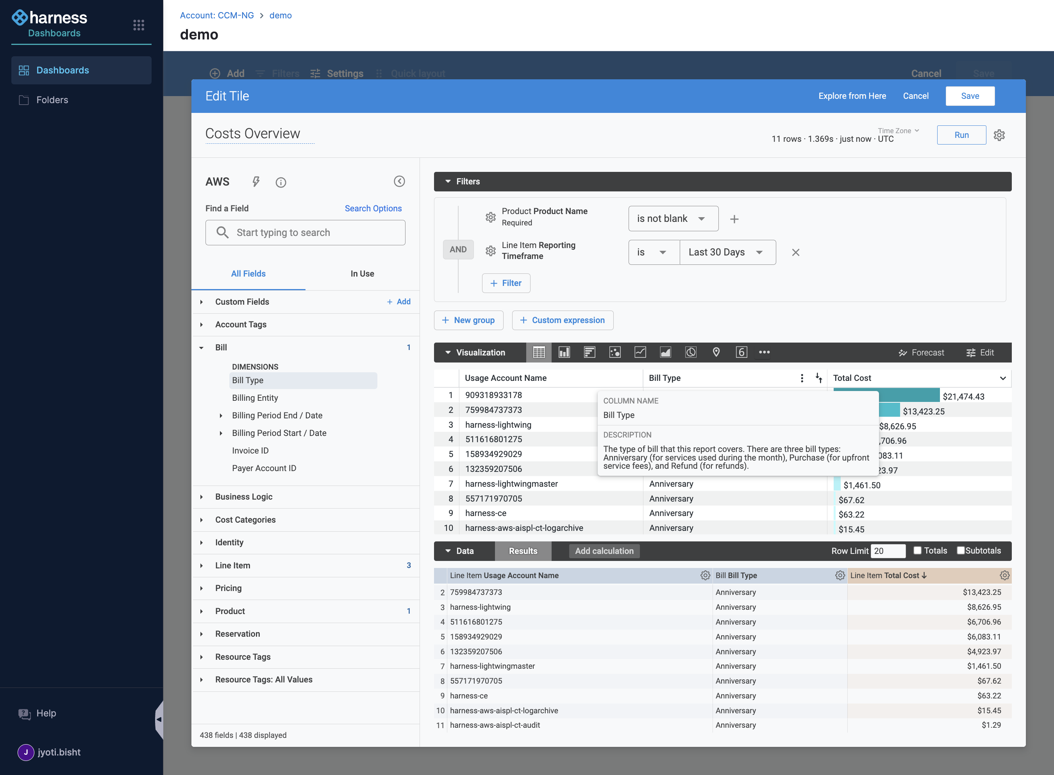Toggle the AND filter logic operator
The height and width of the screenshot is (775, 1054).
point(458,250)
